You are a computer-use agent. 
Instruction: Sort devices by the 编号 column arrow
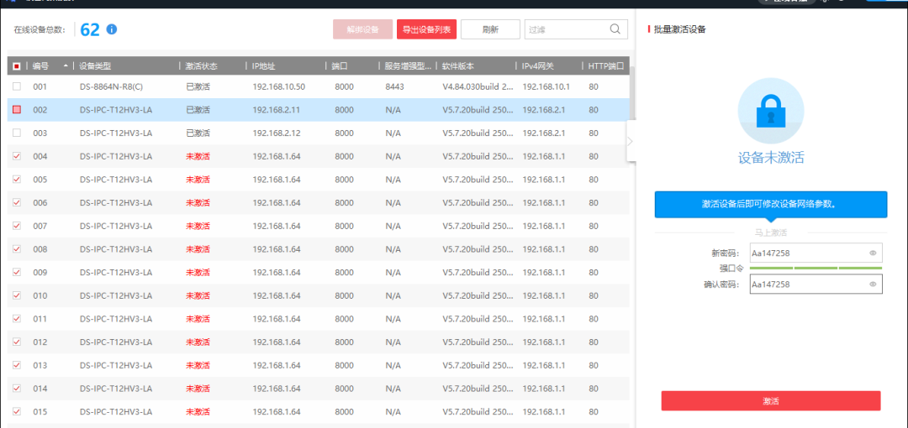pos(66,65)
